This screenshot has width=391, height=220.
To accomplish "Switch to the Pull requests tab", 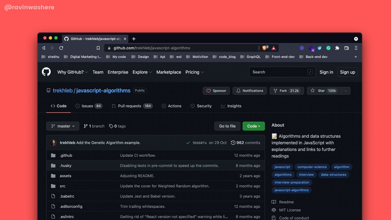I will pos(132,106).
